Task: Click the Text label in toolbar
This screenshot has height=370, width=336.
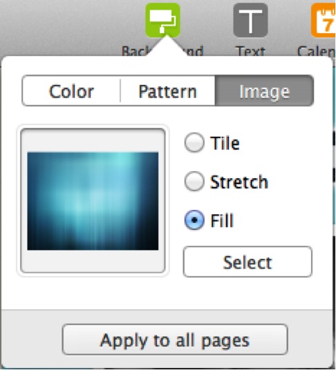Action: click(x=250, y=51)
